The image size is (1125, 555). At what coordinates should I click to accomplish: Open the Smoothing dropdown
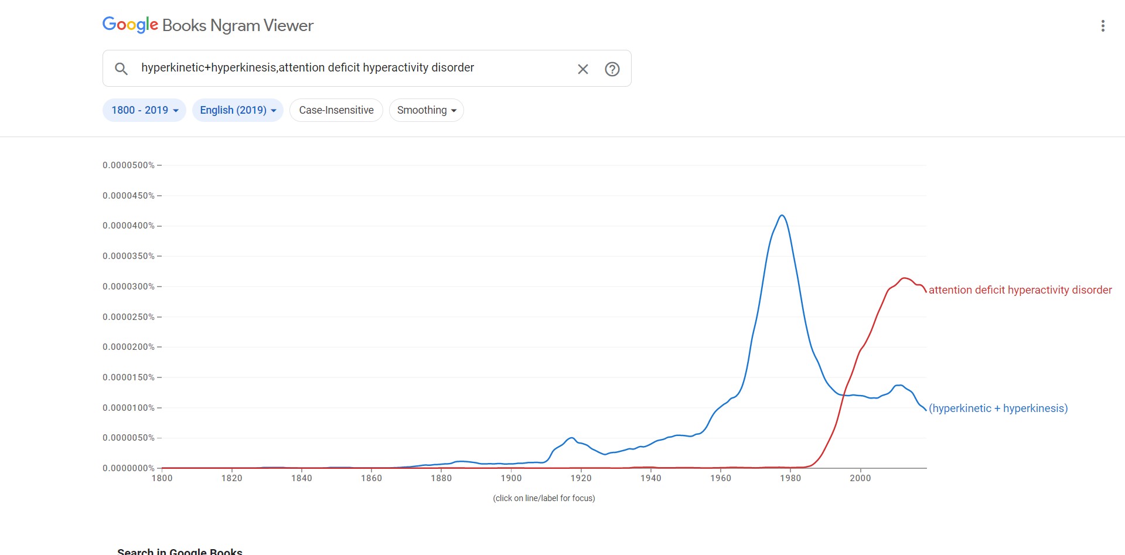[x=426, y=110]
